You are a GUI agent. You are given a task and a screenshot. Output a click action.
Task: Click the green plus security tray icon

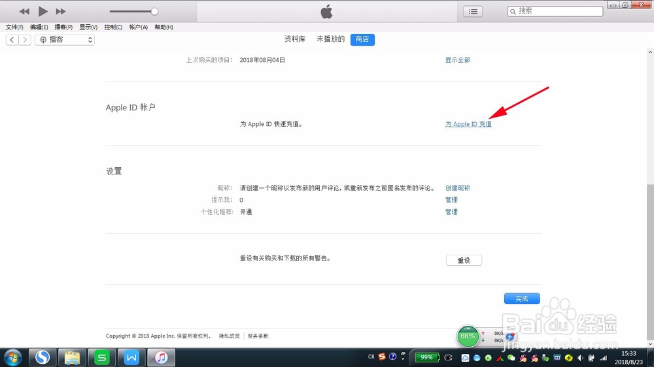click(x=568, y=358)
